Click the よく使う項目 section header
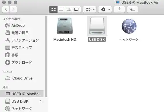The height and width of the screenshot is (112, 164). tap(11, 19)
